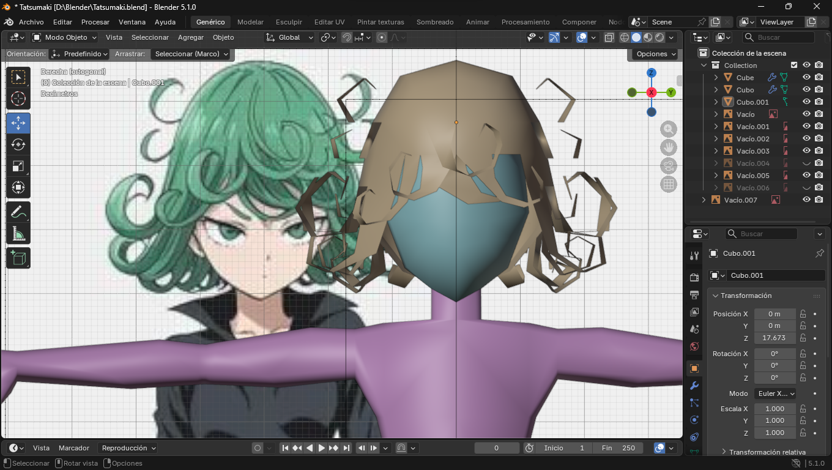This screenshot has width=832, height=470.
Task: Click the Escala X value slider
Action: point(774,409)
